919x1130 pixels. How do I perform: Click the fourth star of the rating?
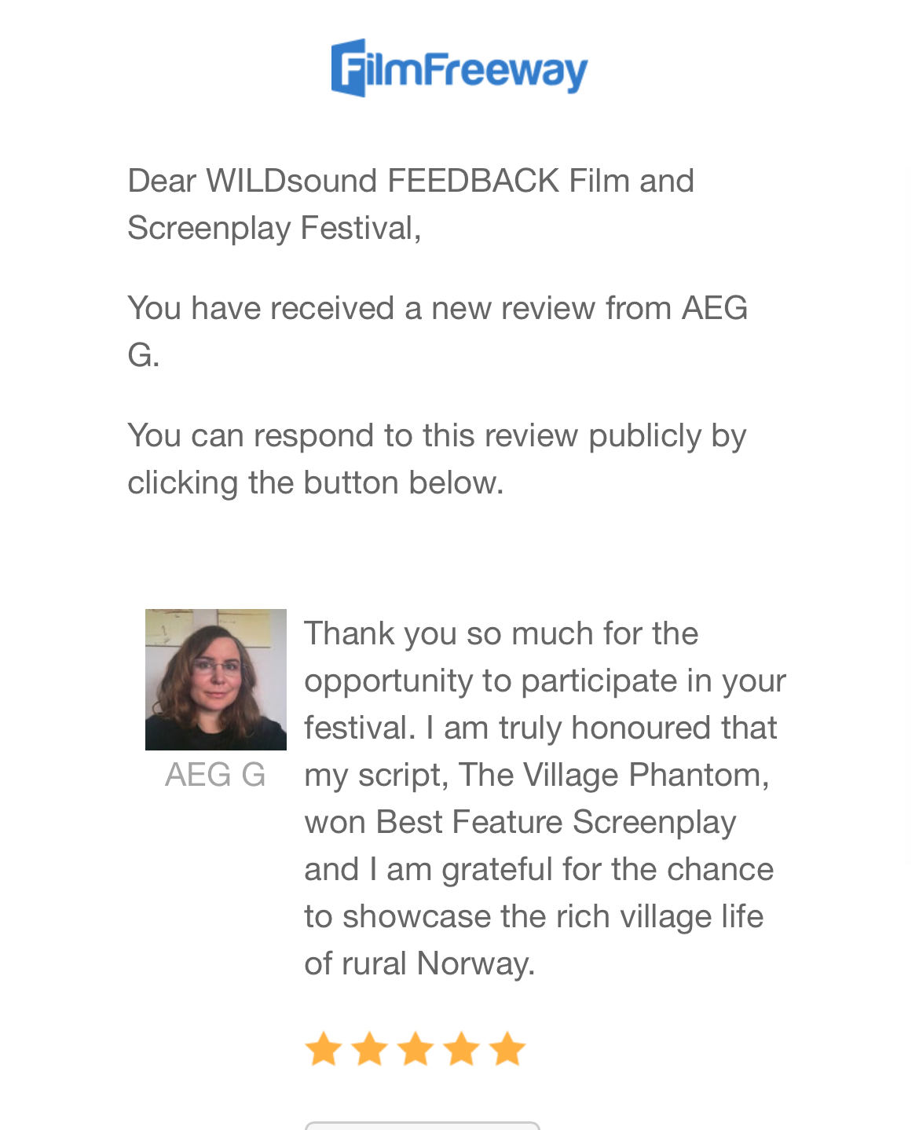[462, 1049]
